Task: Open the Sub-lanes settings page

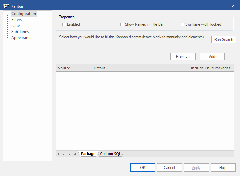Action: [x=20, y=32]
